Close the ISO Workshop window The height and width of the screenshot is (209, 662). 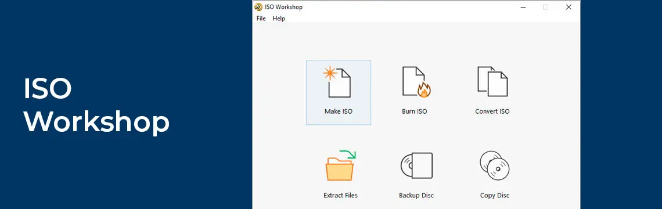coord(569,7)
